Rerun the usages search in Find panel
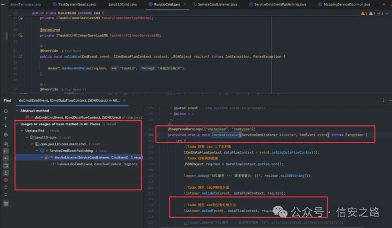Image resolution: width=392 pixels, height=228 pixels. [x=6, y=111]
